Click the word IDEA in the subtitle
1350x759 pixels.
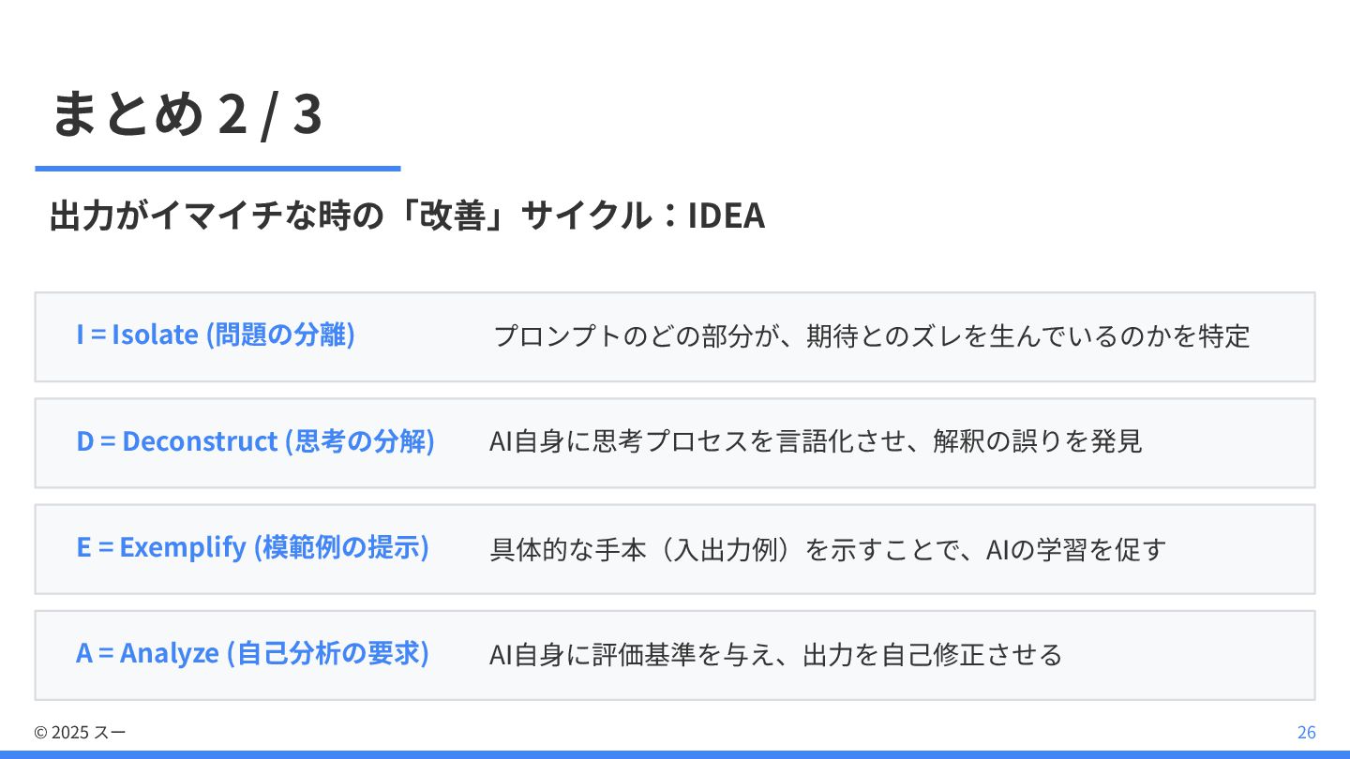[x=727, y=216]
